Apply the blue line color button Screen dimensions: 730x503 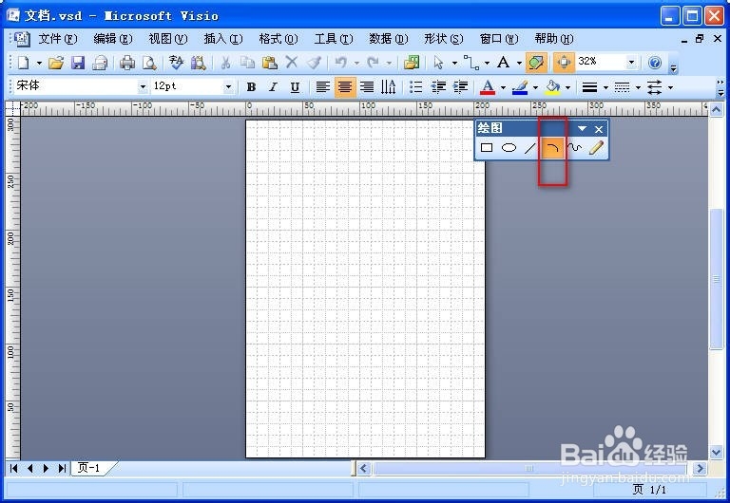click(520, 87)
